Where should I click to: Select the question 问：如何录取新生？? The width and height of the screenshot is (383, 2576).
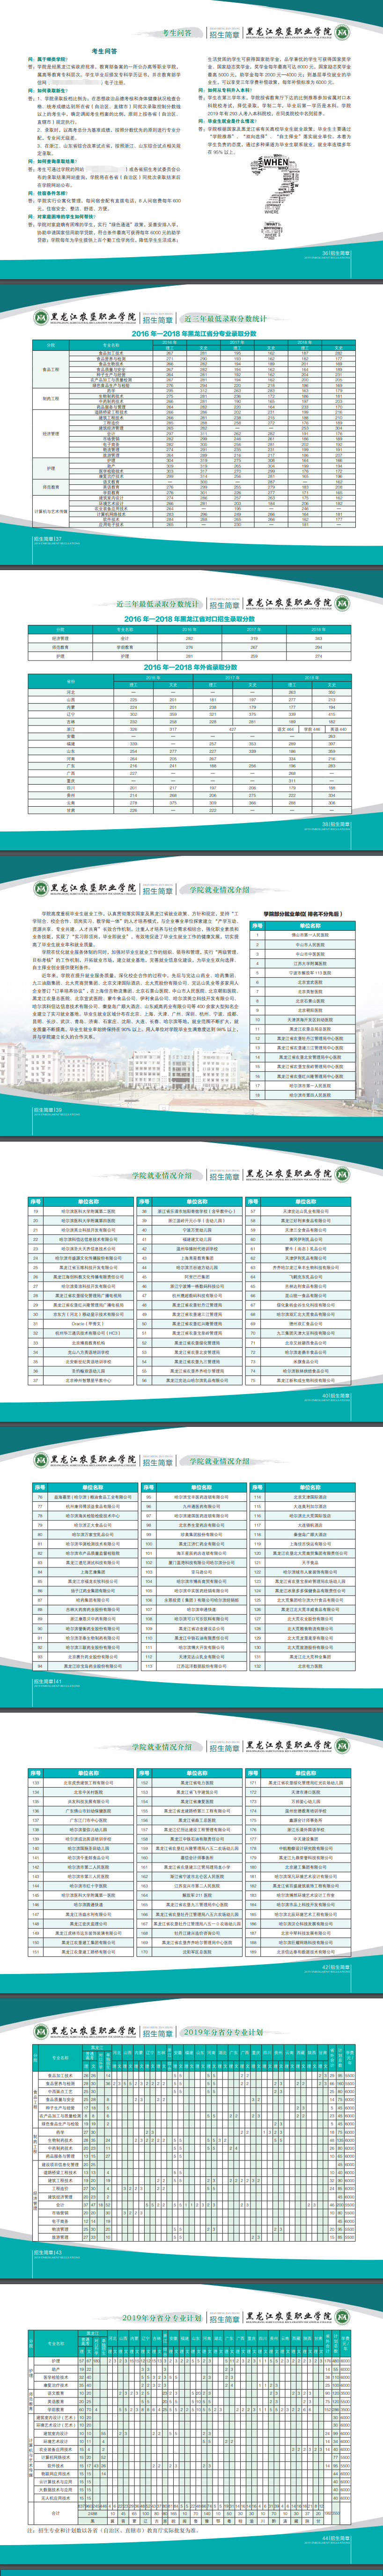coord(49,90)
